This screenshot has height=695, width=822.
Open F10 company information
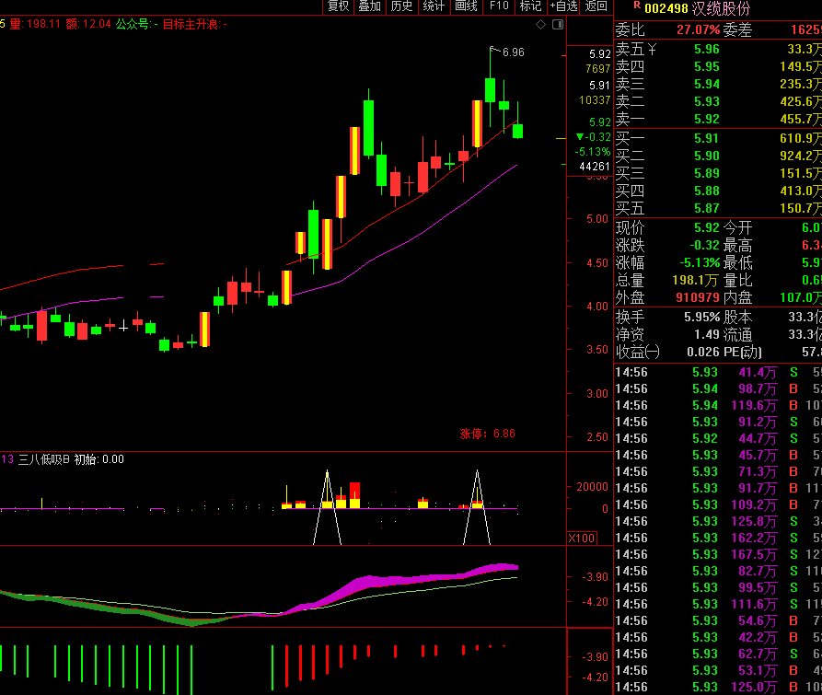pos(498,6)
